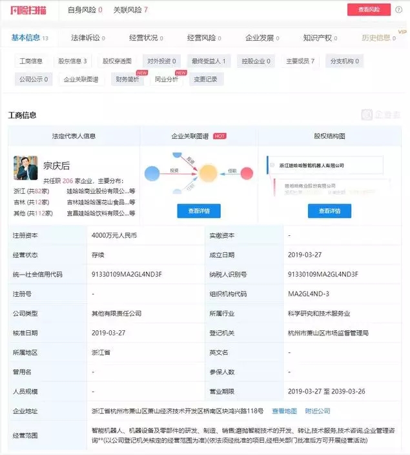This screenshot has height=455, width=410.
Task: Open 关联风险 7 indicator
Action: tap(130, 10)
